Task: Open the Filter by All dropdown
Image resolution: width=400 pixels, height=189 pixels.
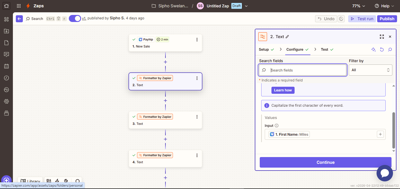Action: [x=370, y=70]
